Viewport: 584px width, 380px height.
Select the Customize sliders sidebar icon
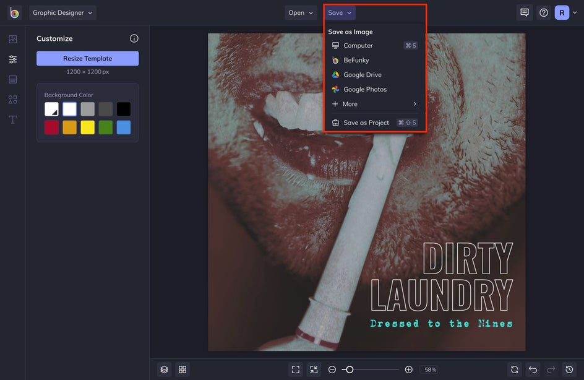click(12, 59)
